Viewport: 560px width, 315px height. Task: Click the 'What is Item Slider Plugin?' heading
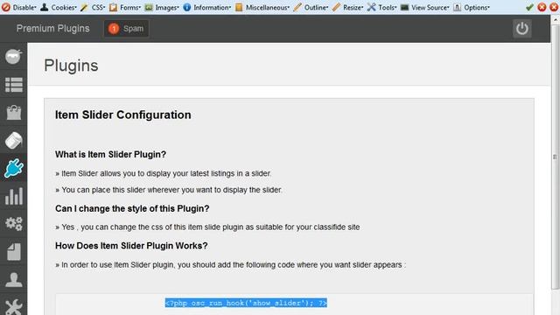click(110, 154)
